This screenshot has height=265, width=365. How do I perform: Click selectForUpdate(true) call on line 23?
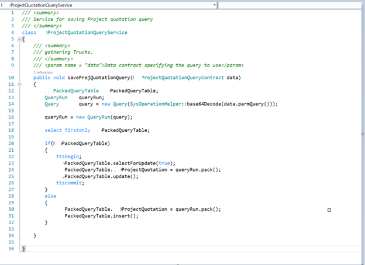click(x=143, y=163)
